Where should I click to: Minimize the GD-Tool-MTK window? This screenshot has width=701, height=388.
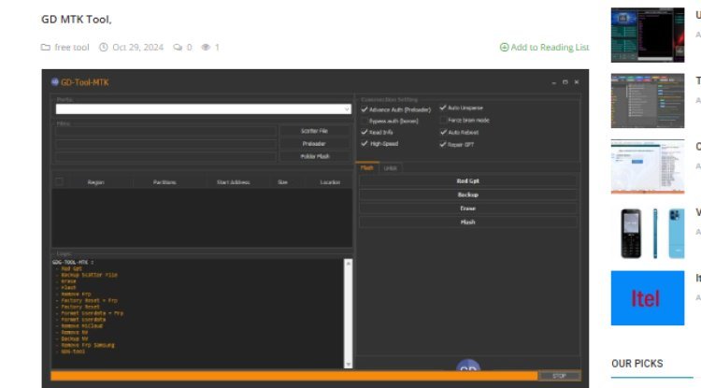tap(554, 82)
